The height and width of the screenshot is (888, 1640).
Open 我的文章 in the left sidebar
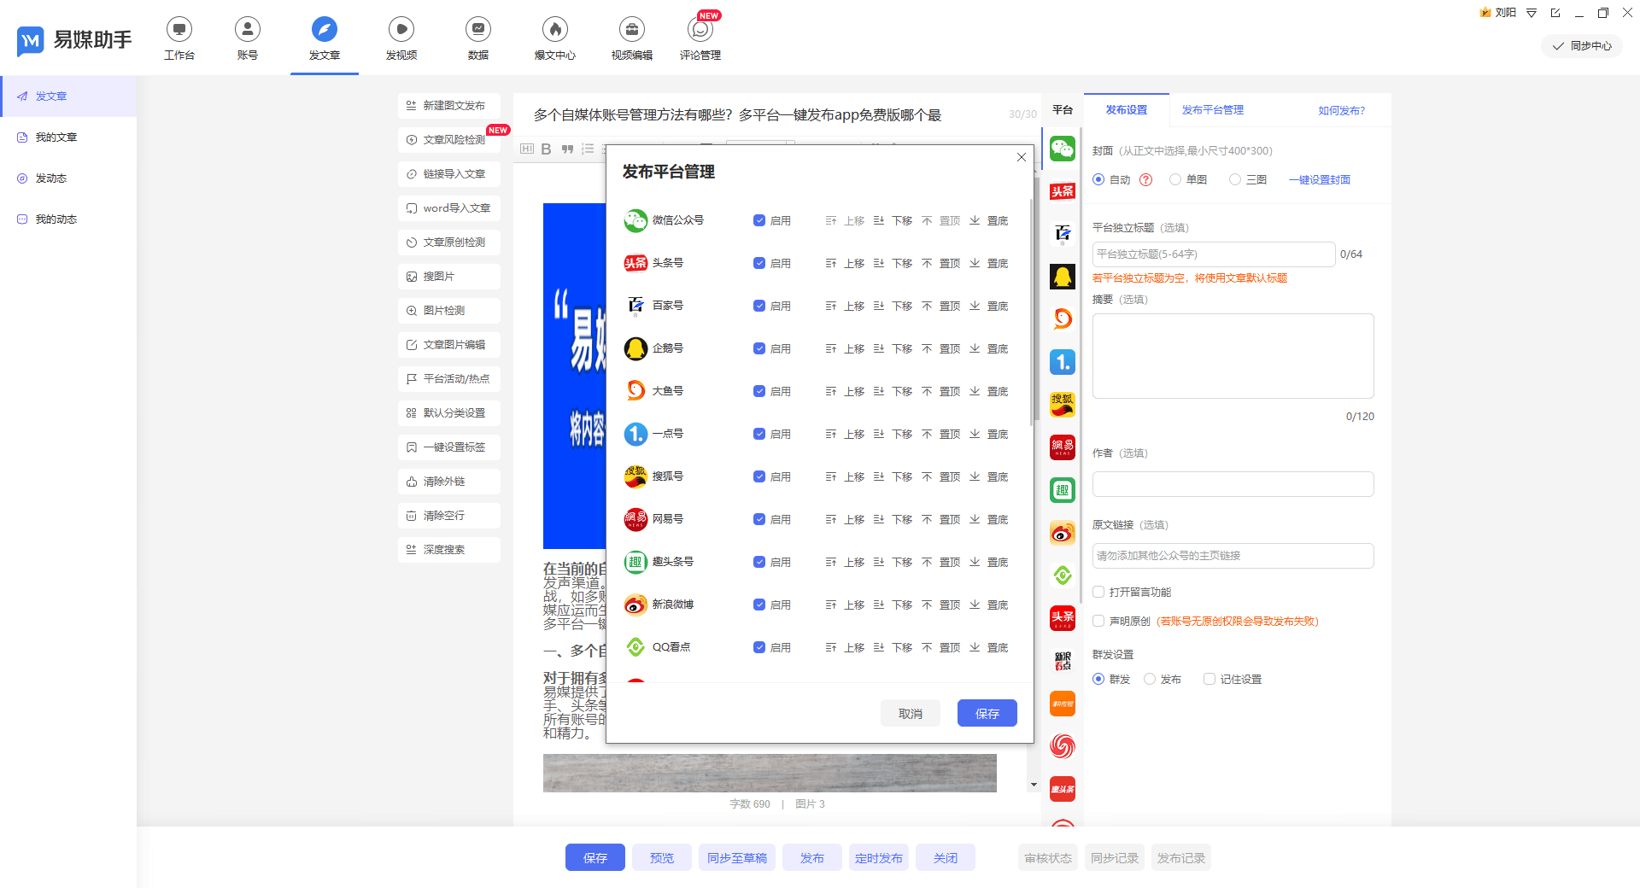tap(56, 137)
